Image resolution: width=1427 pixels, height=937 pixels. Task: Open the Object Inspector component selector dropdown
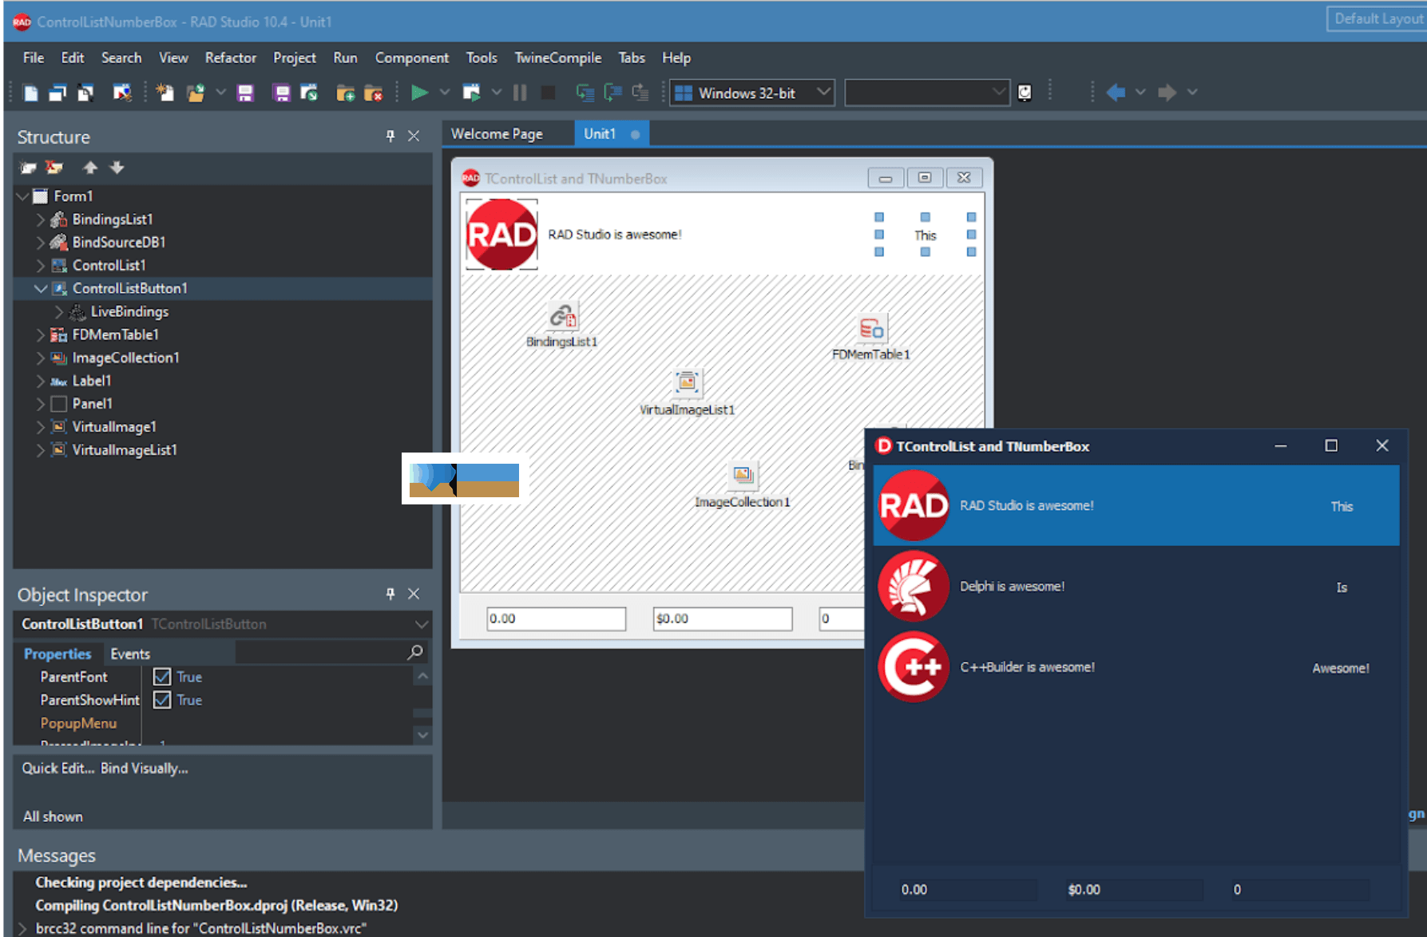pos(422,624)
